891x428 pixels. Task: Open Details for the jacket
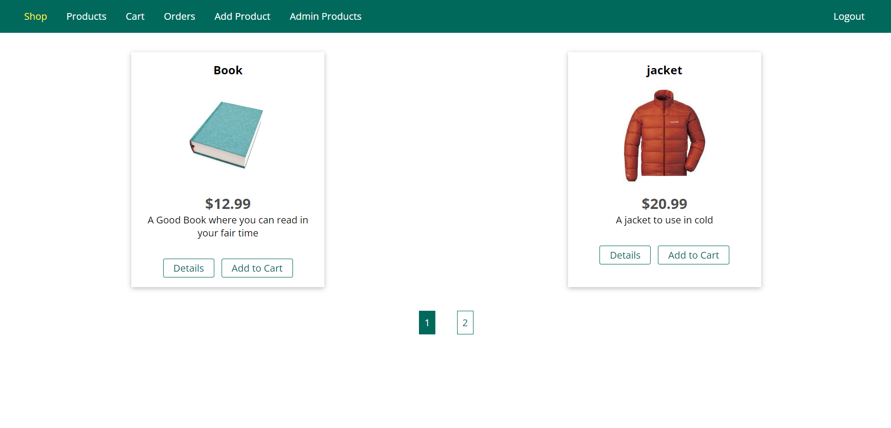click(625, 255)
